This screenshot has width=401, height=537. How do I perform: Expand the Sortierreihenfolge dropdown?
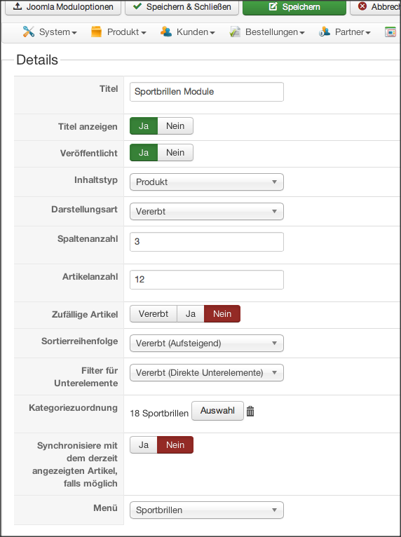pos(207,343)
